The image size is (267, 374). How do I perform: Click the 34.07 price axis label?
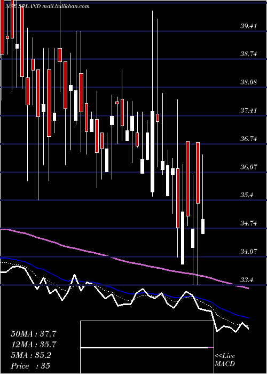249,252
